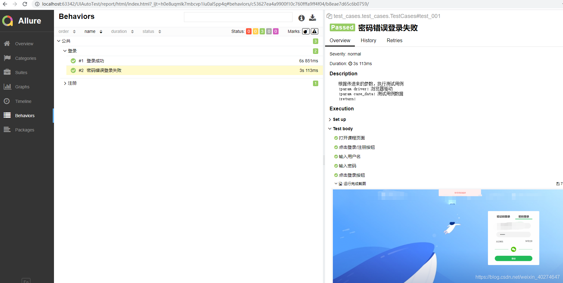
Task: Click the 输入密码 step
Action: tap(347, 166)
